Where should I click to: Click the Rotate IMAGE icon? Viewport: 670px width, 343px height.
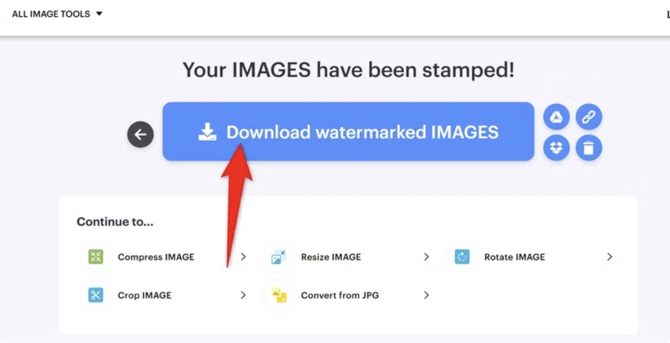462,257
